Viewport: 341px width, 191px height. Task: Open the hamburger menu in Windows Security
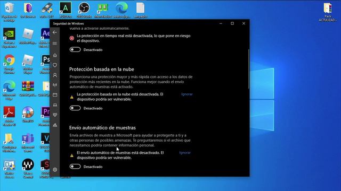(x=55, y=44)
